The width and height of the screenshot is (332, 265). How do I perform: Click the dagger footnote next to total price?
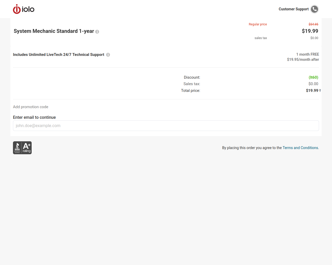[x=320, y=90]
